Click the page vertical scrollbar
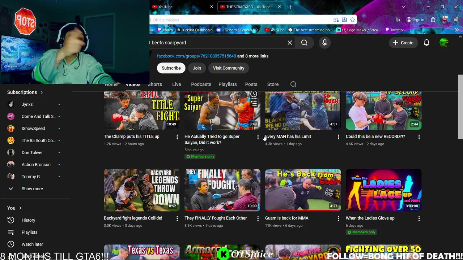Screen dimensions: 463x260 point(460,107)
